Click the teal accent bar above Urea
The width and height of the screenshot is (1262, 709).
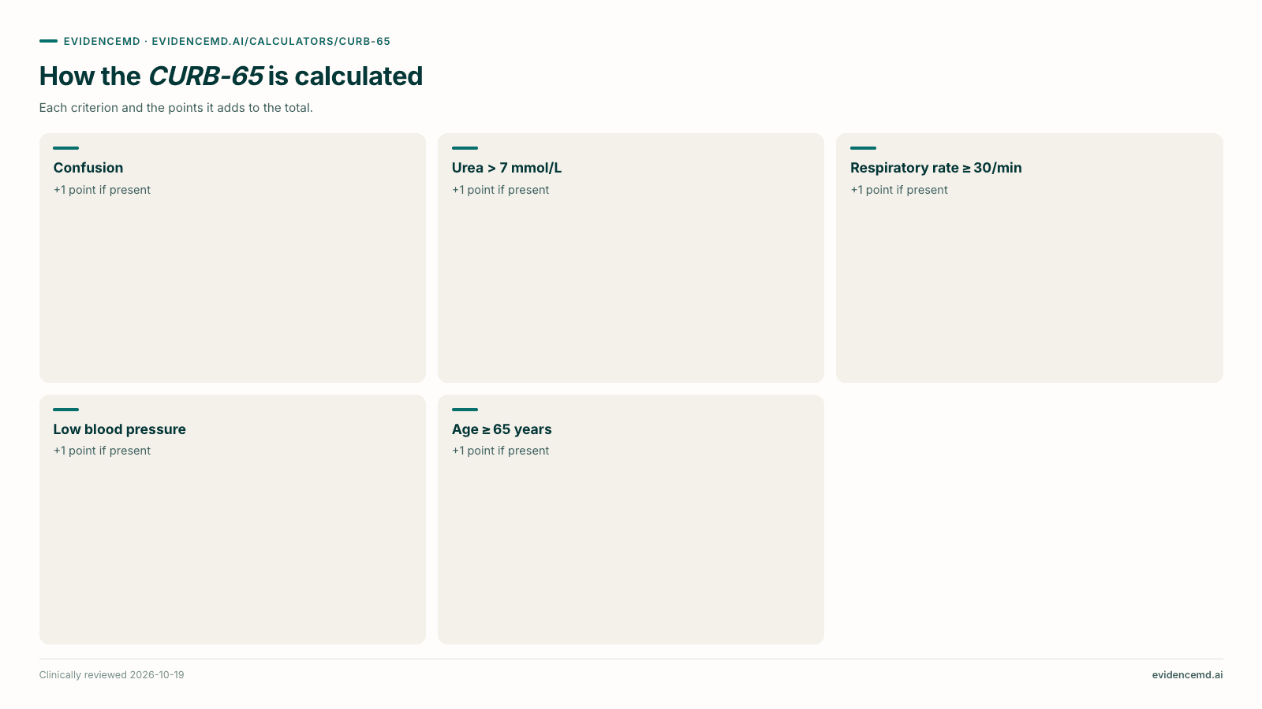pos(465,148)
